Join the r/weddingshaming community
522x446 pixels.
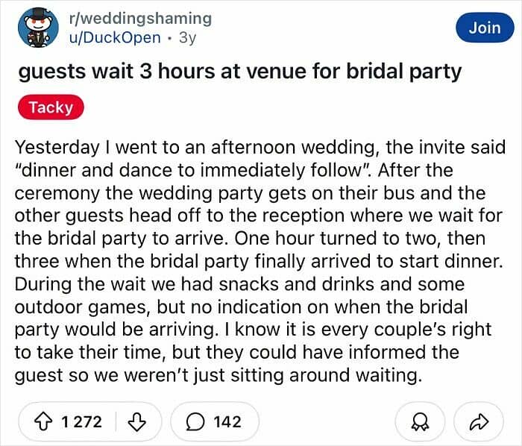click(x=485, y=28)
